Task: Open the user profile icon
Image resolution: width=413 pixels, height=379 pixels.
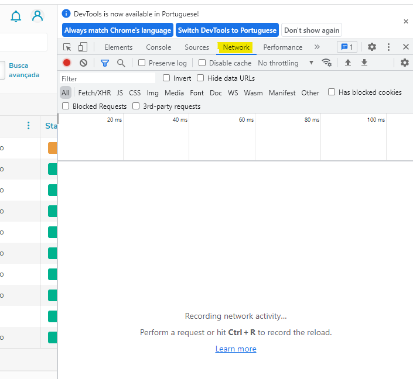Action: (x=37, y=16)
